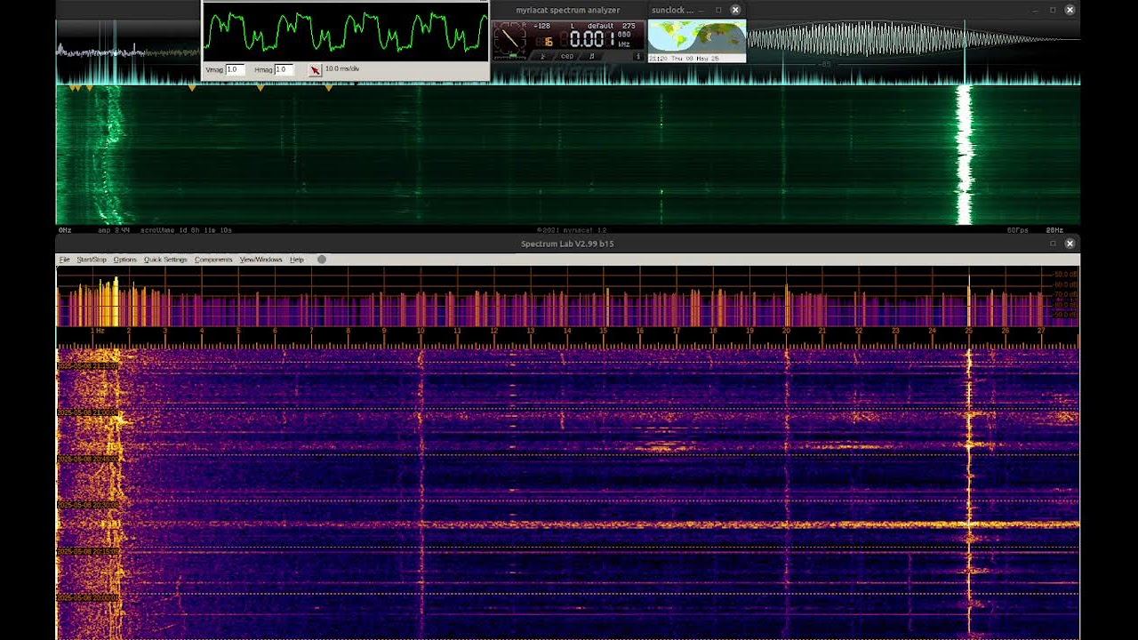Click the single-note button left of 'cep'

(x=542, y=56)
